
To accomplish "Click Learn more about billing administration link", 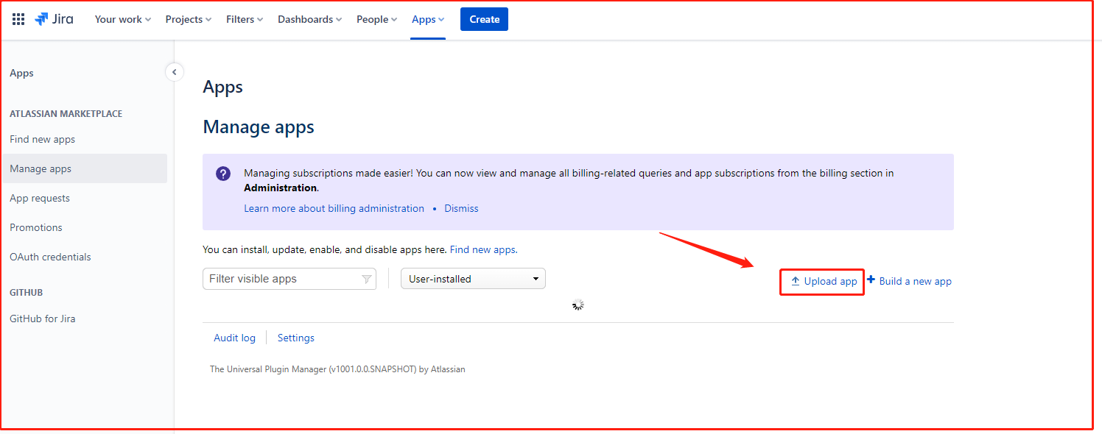I will (x=334, y=208).
